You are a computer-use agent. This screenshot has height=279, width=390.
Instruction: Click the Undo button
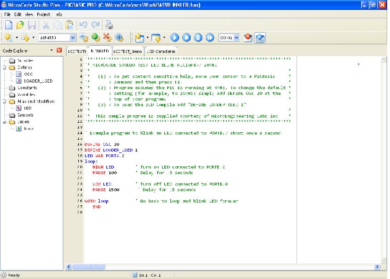pos(83,25)
